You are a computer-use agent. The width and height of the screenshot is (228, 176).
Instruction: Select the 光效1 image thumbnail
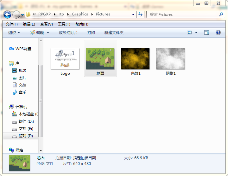click(x=135, y=59)
